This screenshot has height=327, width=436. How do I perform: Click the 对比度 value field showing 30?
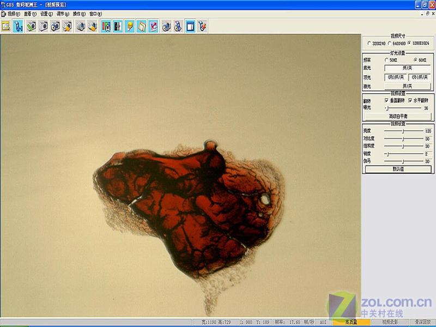click(x=428, y=138)
